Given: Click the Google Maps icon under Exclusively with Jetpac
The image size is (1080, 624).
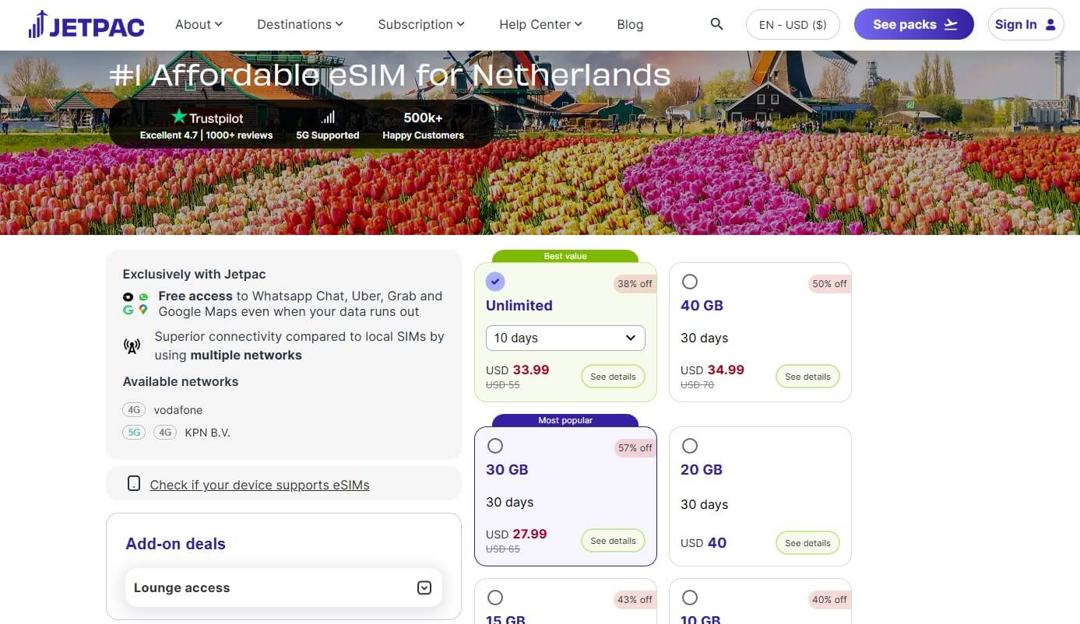Looking at the screenshot, I should (x=143, y=309).
